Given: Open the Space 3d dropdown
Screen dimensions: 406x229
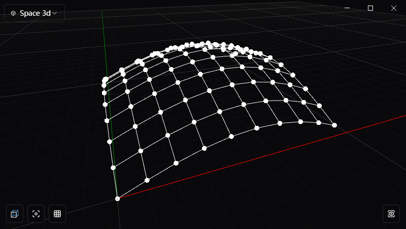Looking at the screenshot, I should pos(35,13).
